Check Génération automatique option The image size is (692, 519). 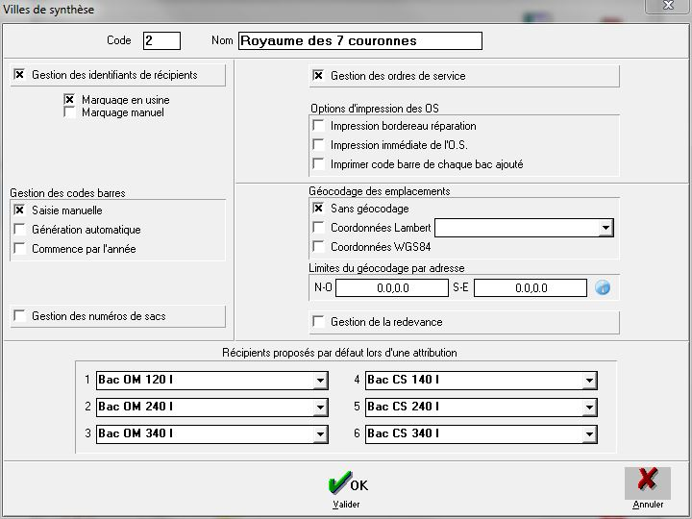click(20, 230)
